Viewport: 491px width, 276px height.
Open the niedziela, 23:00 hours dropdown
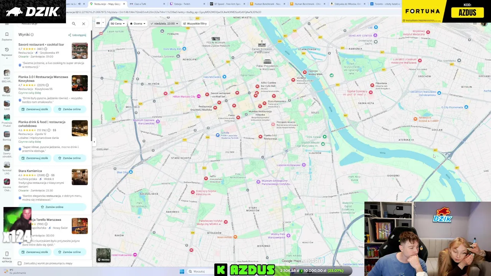click(x=164, y=23)
